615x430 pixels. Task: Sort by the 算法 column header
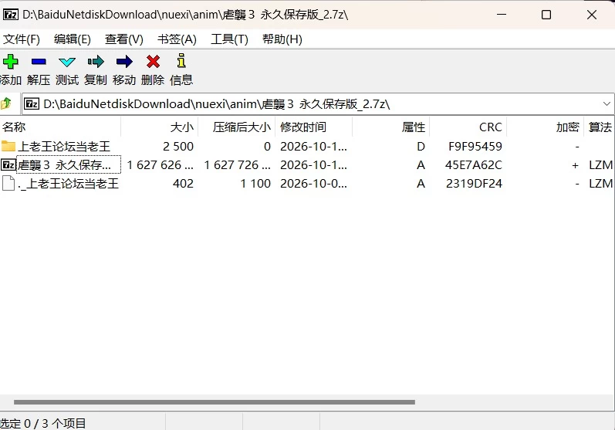(x=600, y=127)
